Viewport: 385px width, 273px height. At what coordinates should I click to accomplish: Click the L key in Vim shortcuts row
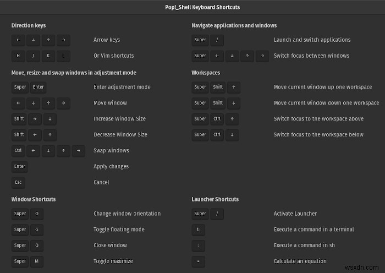pos(63,56)
